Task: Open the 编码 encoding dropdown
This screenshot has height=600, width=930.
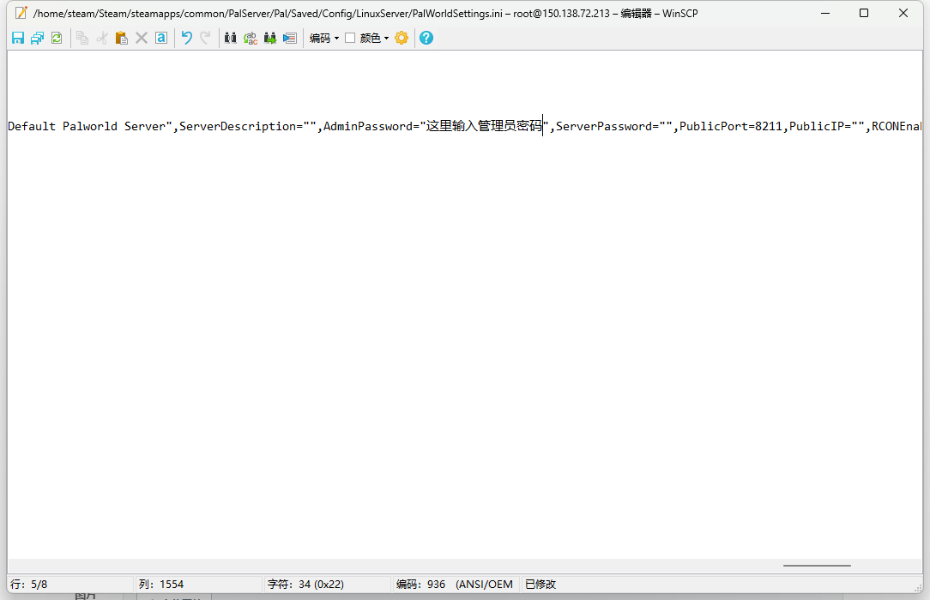Action: 323,38
